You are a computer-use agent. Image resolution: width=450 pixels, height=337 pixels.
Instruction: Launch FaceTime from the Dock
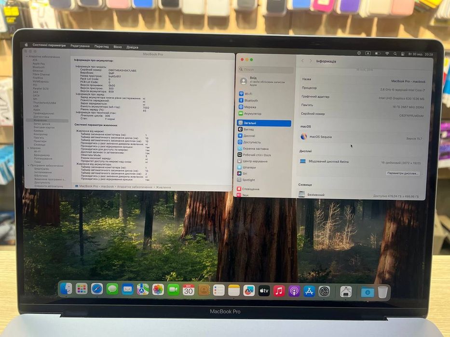173,290
